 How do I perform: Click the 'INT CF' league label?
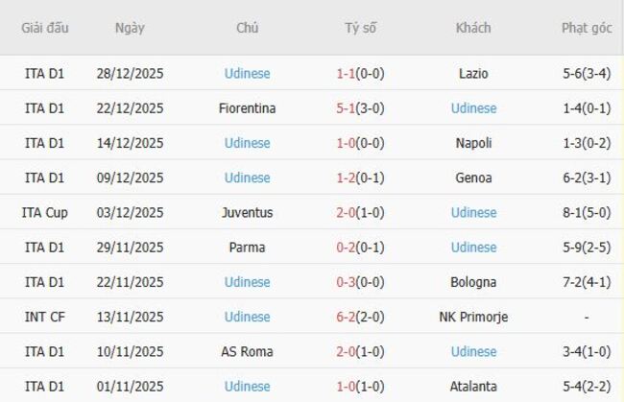(x=45, y=317)
